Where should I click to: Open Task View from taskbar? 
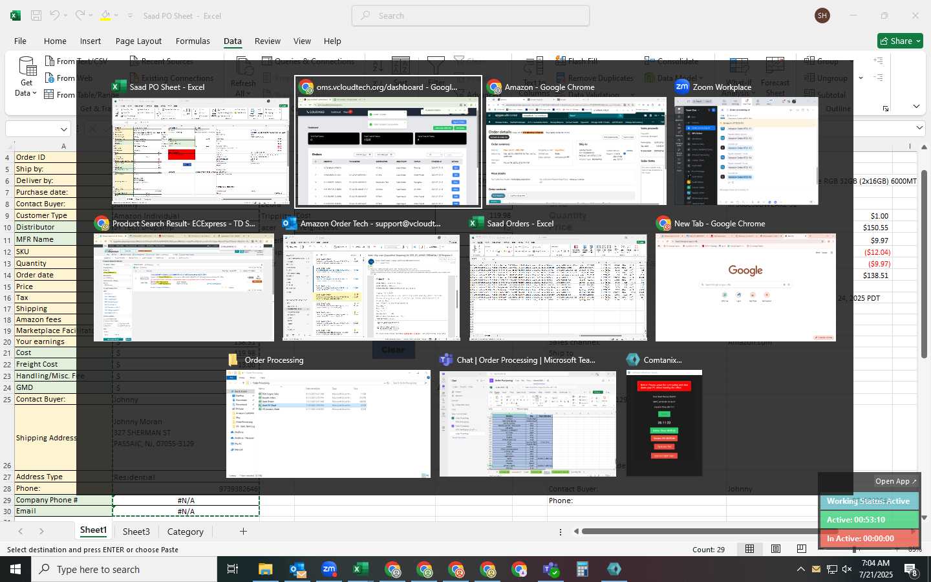click(233, 569)
